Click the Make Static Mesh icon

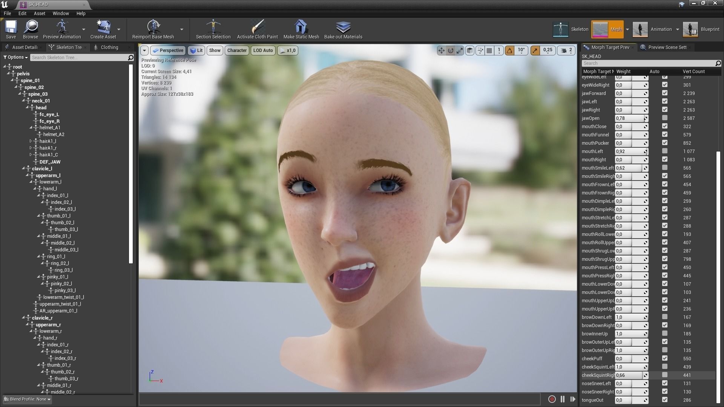click(301, 27)
